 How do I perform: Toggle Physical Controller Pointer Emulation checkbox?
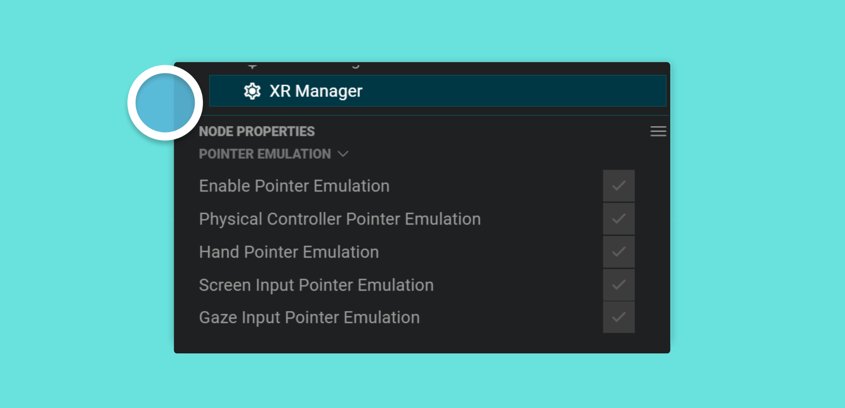(619, 219)
